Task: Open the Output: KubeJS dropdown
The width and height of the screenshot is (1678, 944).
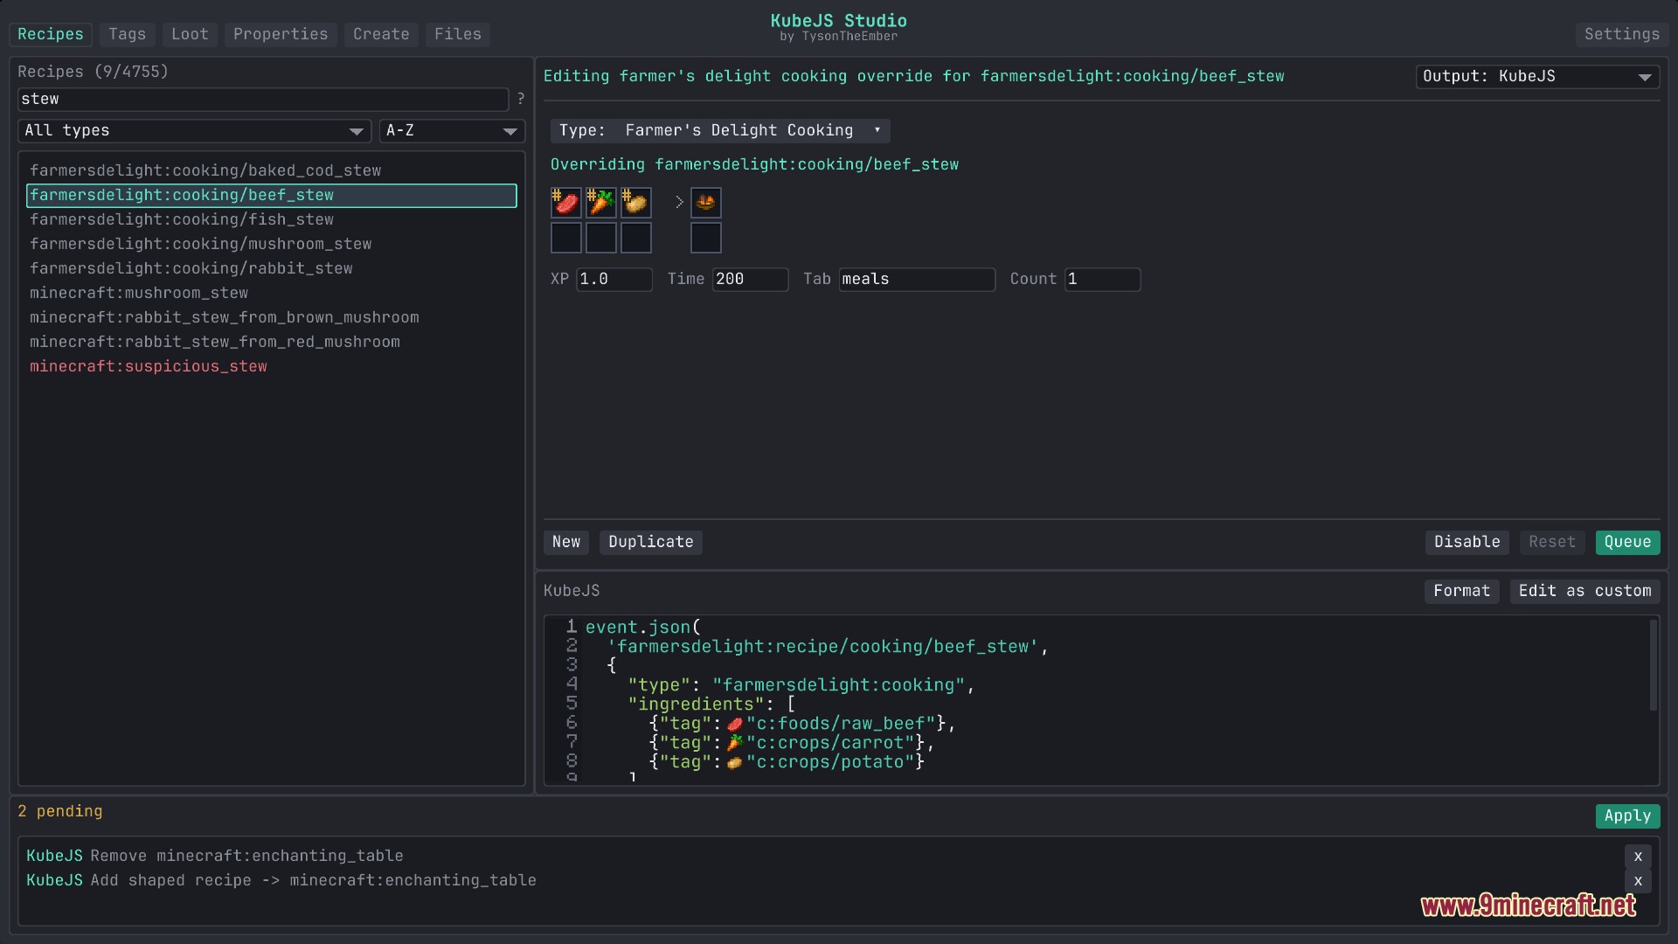Action: [x=1537, y=77]
